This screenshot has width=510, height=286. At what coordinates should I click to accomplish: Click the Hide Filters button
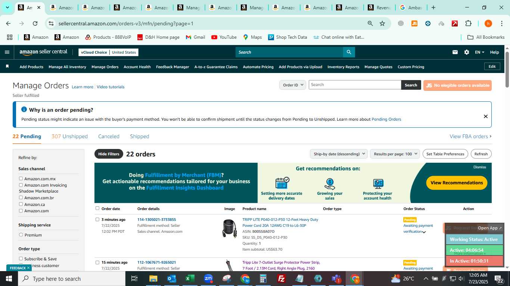[109, 154]
